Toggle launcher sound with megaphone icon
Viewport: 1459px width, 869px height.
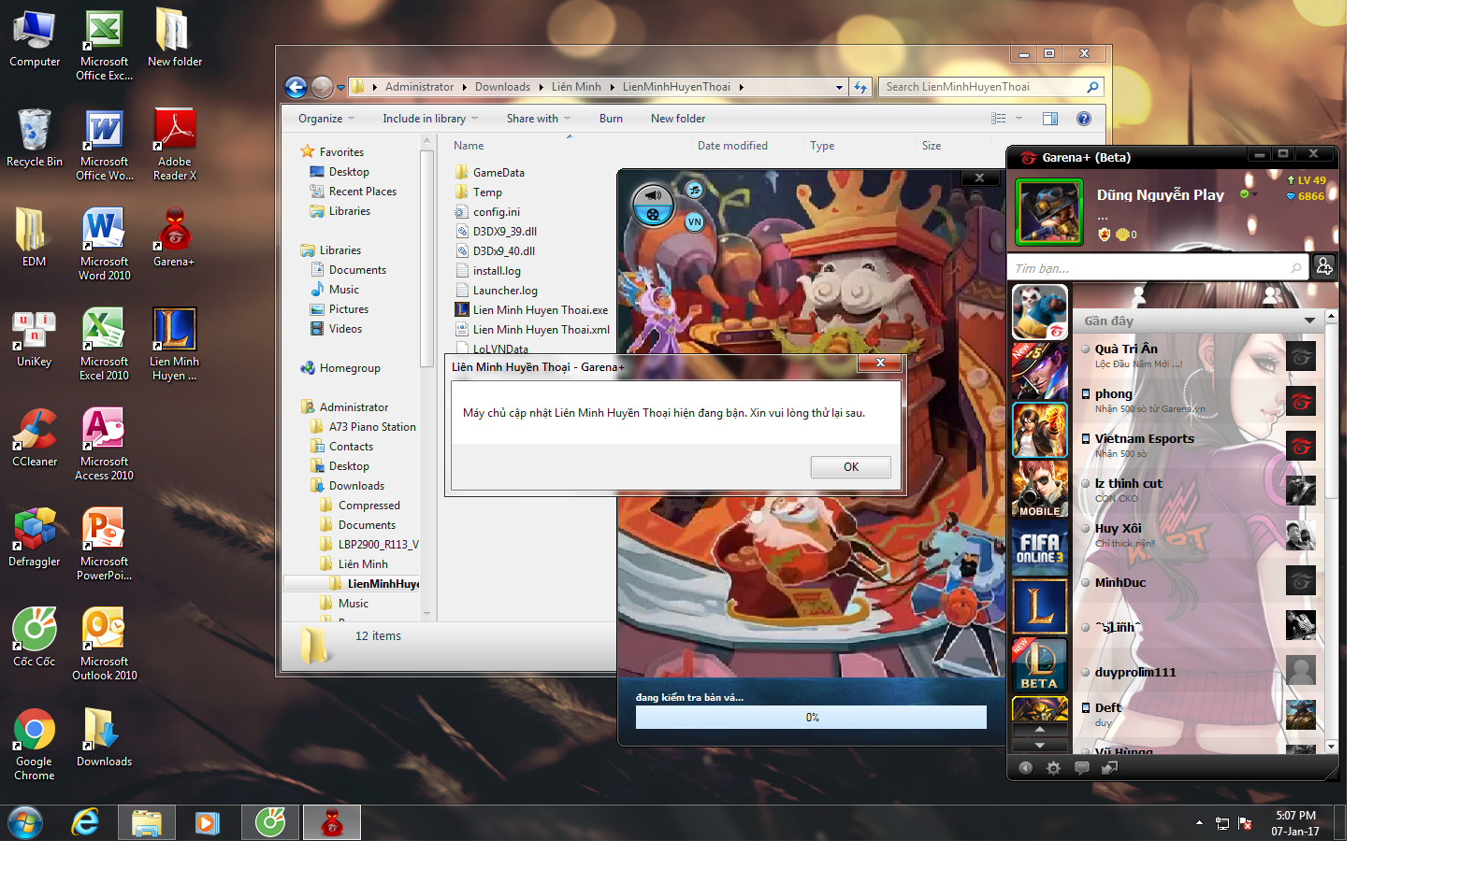(x=653, y=195)
